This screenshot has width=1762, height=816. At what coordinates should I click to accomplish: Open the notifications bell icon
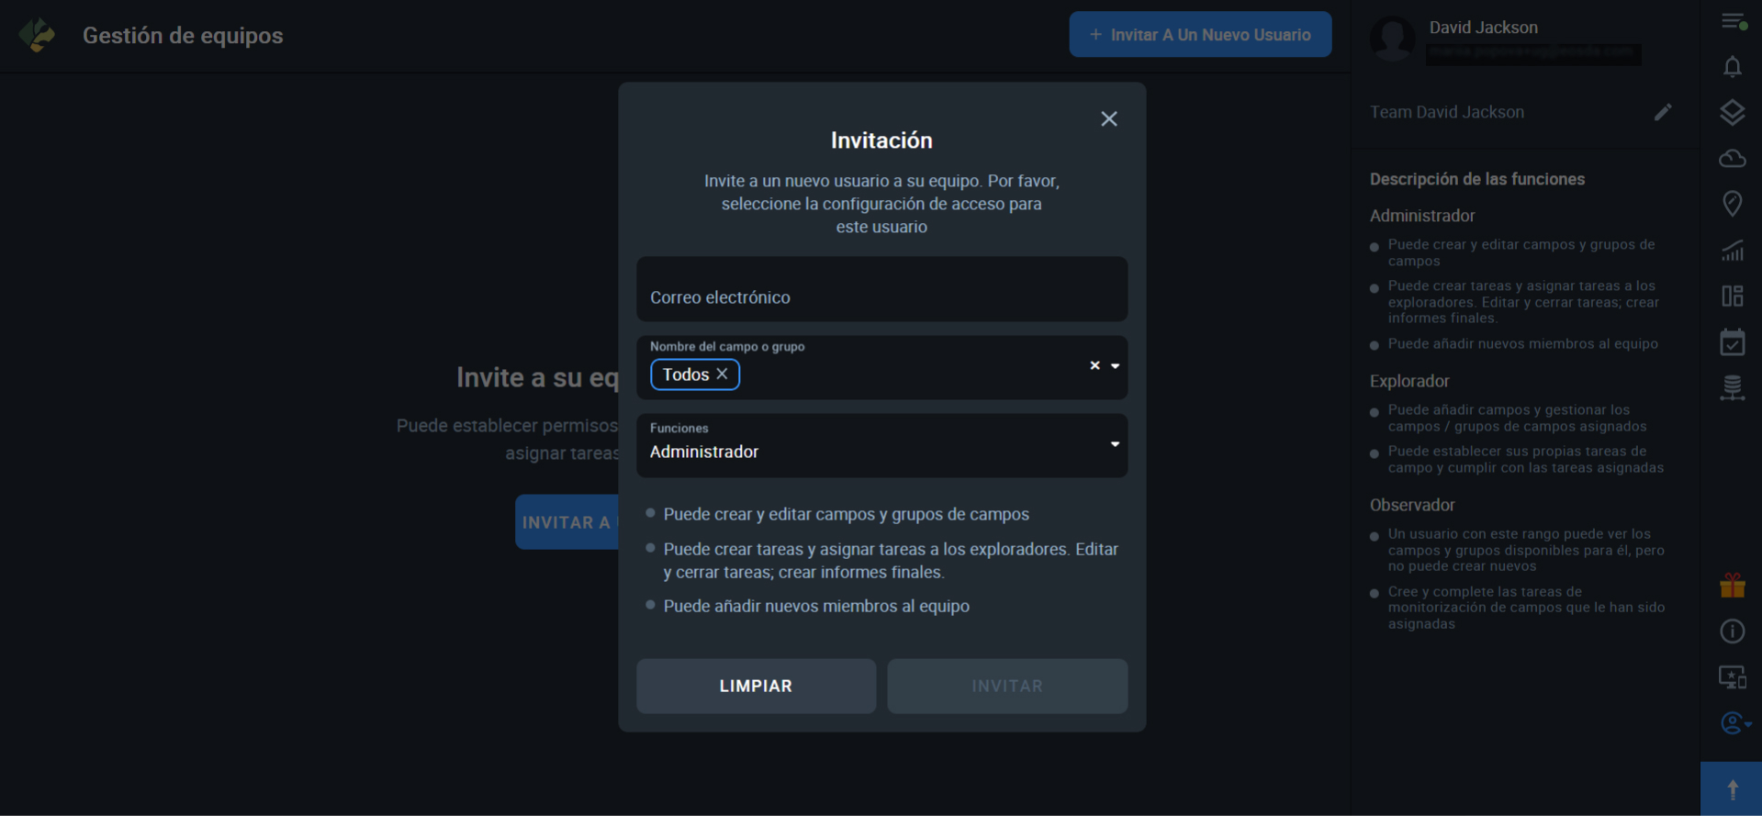coord(1732,67)
